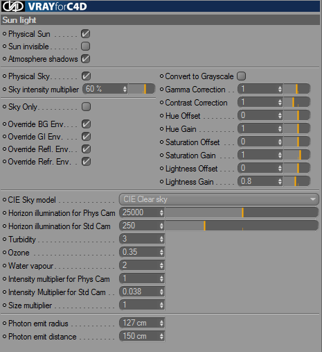The width and height of the screenshot is (322, 352).
Task: Tick the Convert to Grayscale checkbox
Action: [242, 76]
